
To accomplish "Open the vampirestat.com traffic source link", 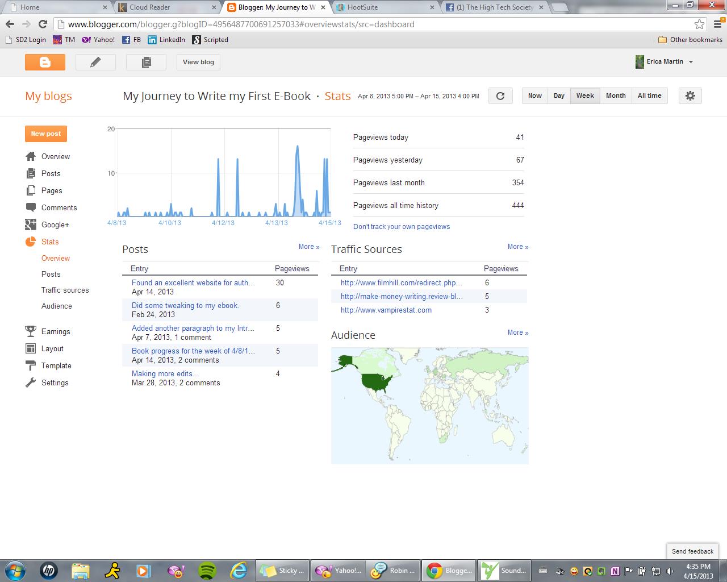I will click(386, 310).
